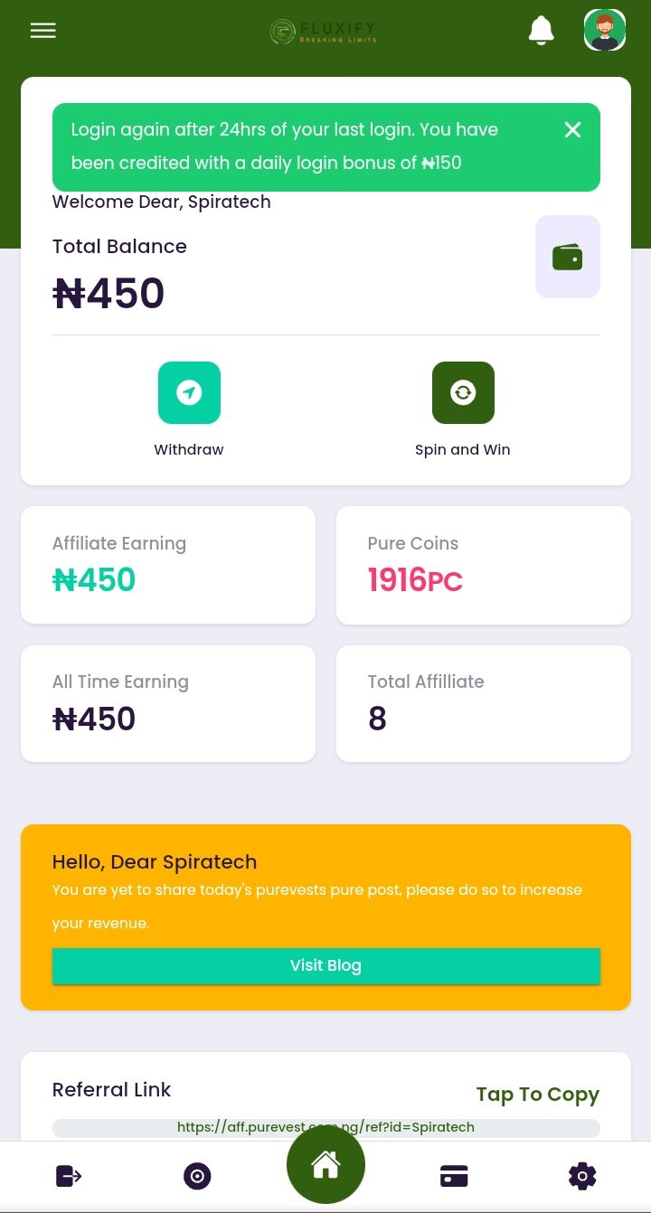The image size is (651, 1213).
Task: Tap To Copy the referral link
Action: pos(537,1095)
